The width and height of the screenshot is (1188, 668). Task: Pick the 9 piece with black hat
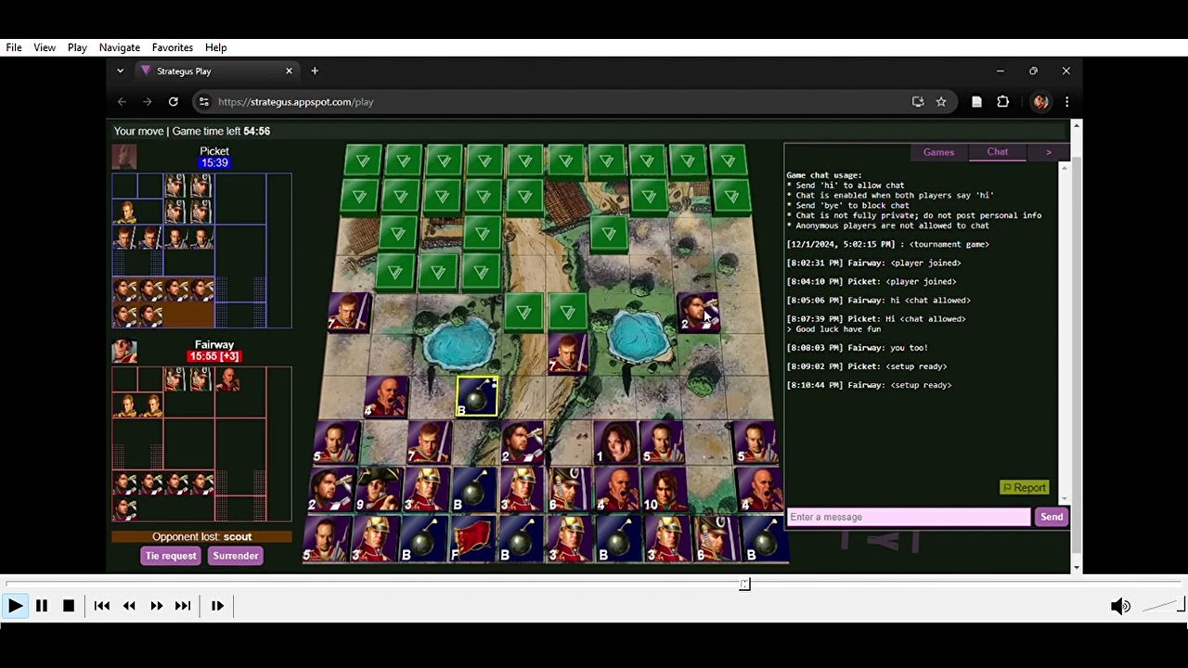[x=378, y=490]
